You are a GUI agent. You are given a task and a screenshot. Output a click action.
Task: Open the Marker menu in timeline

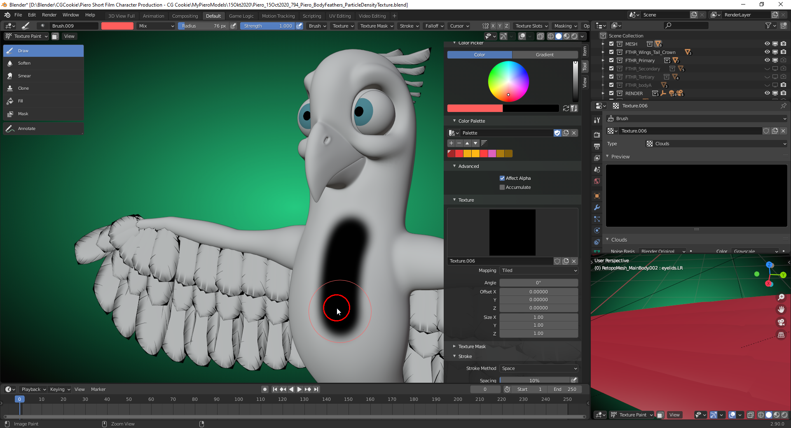tap(98, 389)
